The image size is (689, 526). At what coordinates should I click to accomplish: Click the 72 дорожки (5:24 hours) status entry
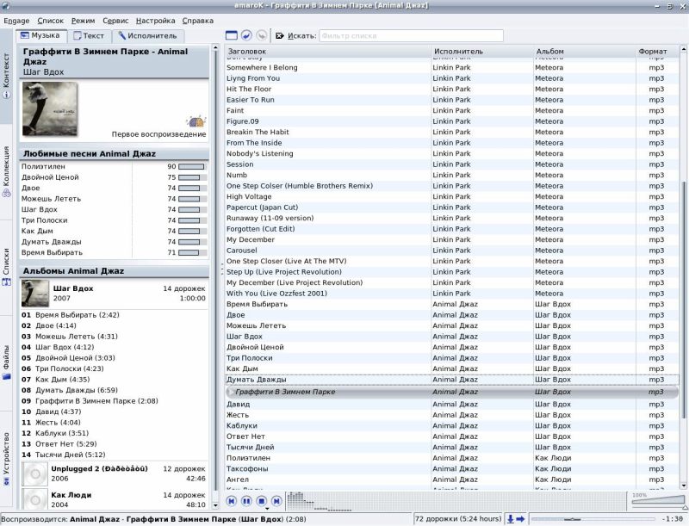[x=458, y=519]
